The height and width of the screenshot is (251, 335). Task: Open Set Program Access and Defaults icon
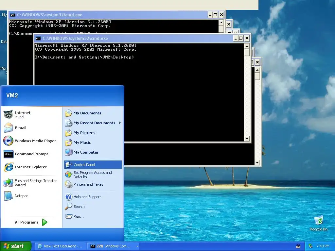click(69, 175)
